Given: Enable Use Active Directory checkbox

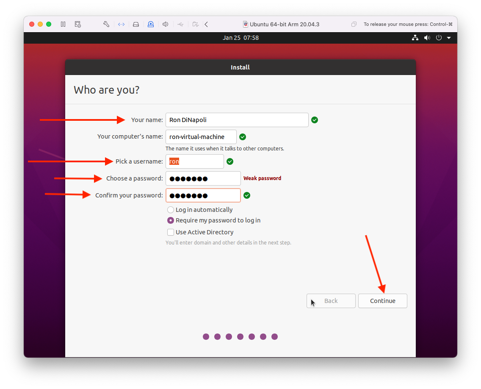Looking at the screenshot, I should pos(171,232).
